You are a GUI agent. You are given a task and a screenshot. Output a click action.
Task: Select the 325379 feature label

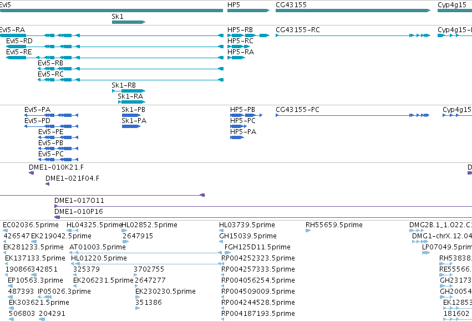pos(87,269)
